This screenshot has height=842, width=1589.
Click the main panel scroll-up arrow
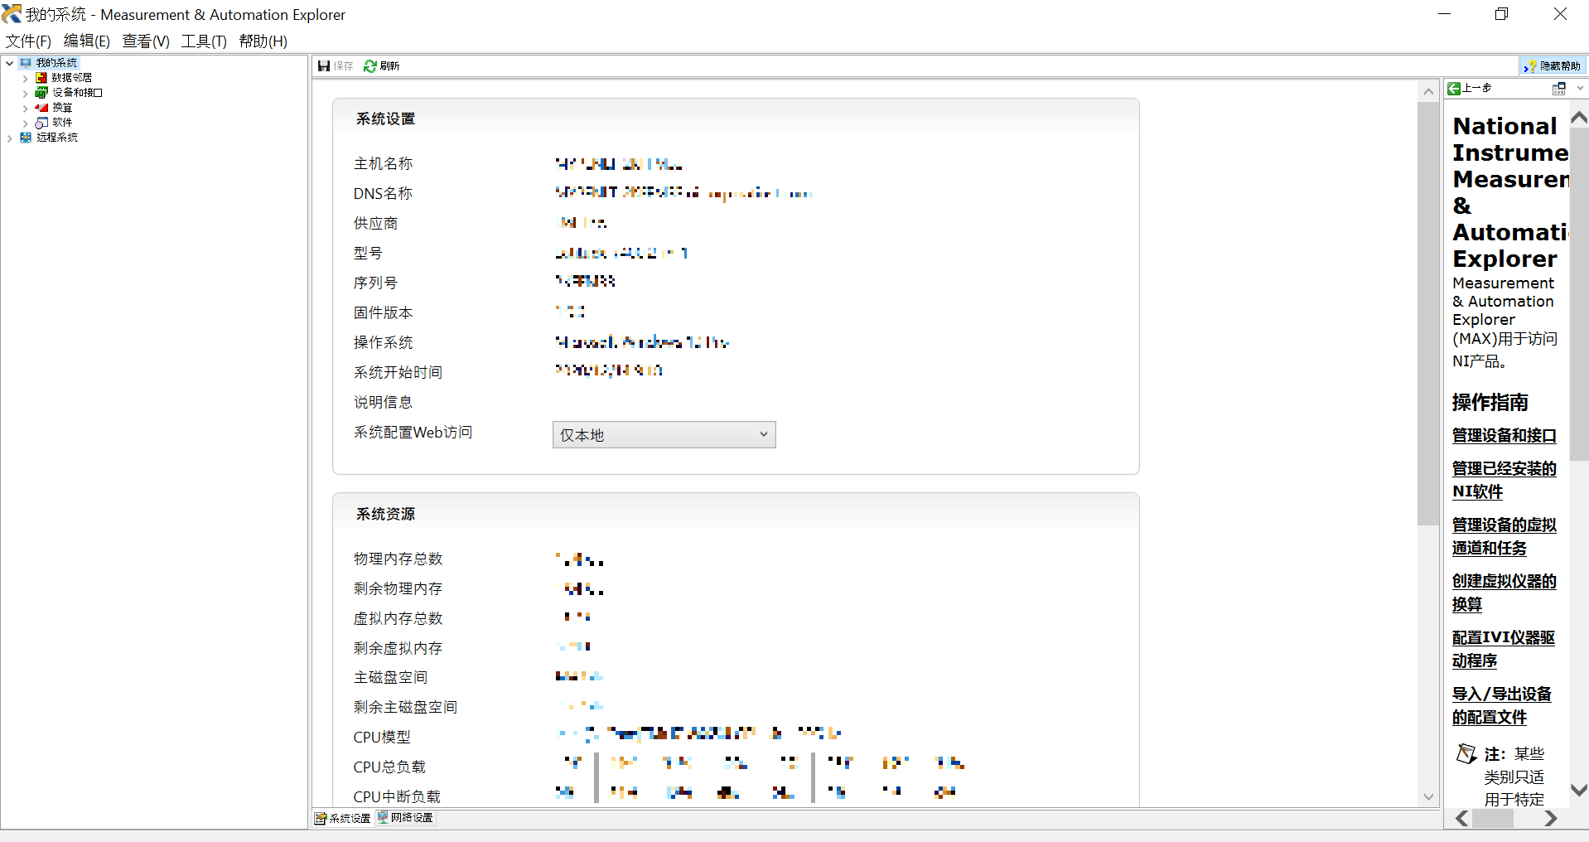point(1428,91)
